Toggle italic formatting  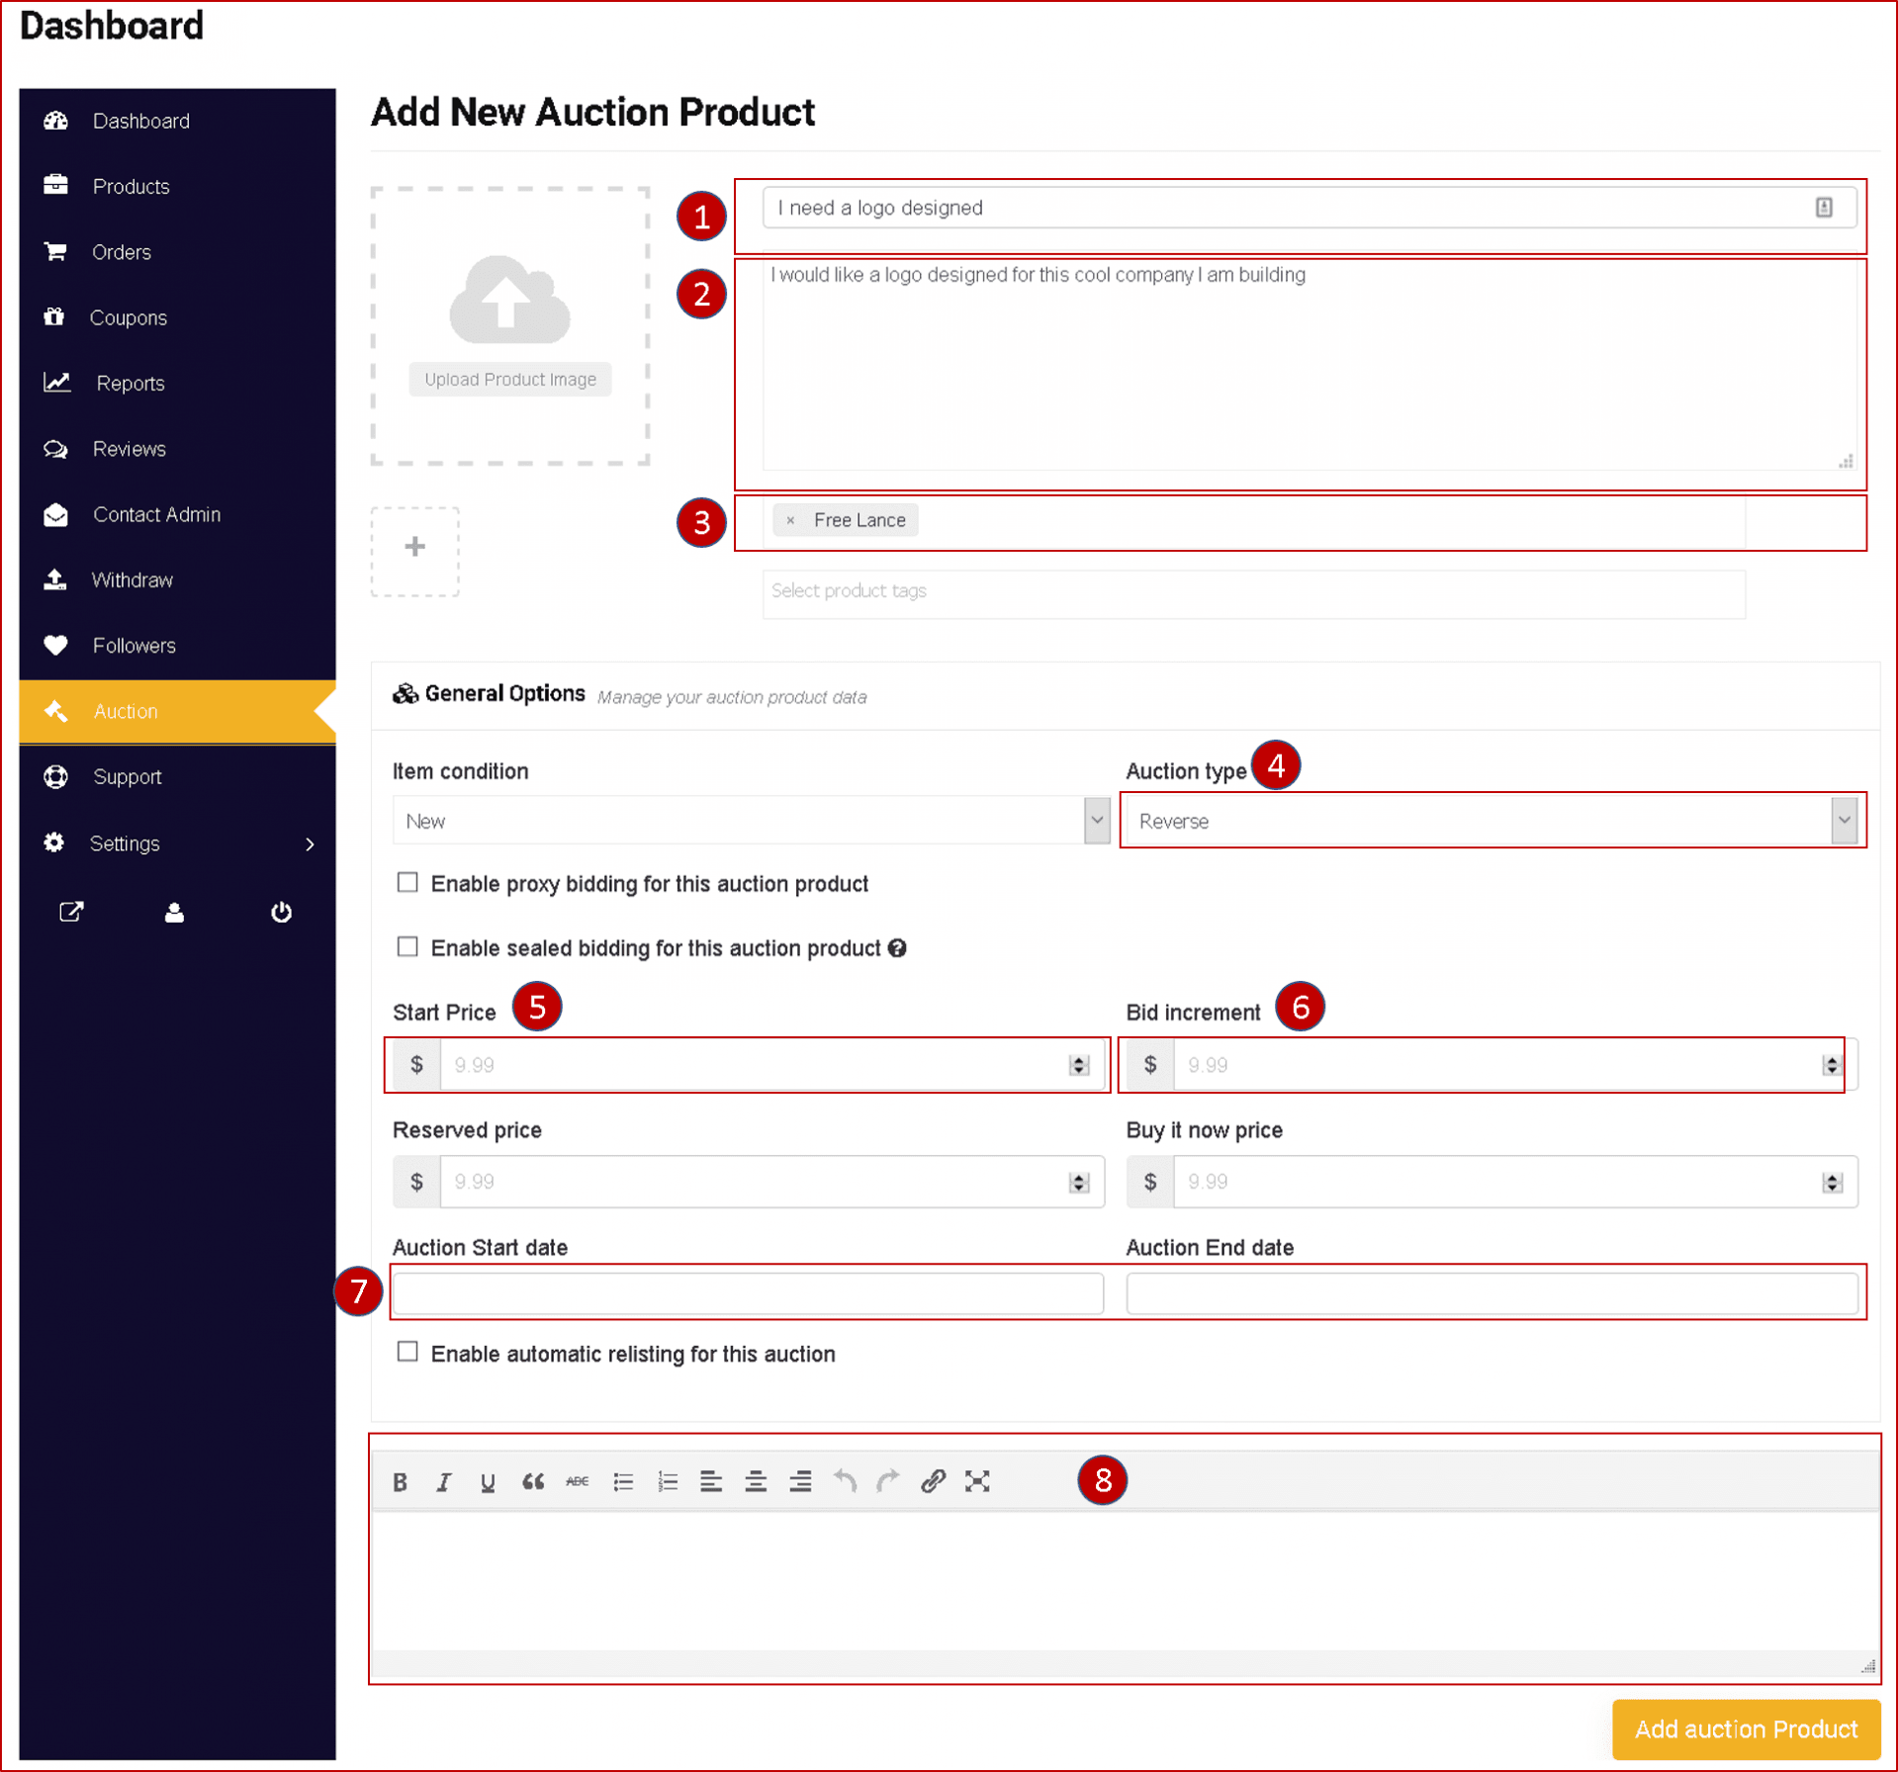coord(444,1481)
